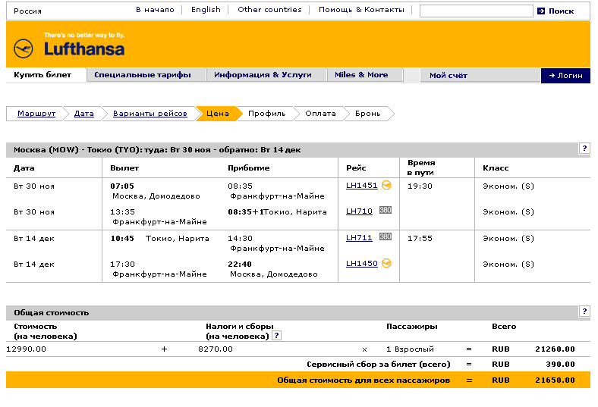The image size is (598, 407).
Task: Click the 1 Взрослый passenger text
Action: pyautogui.click(x=410, y=349)
